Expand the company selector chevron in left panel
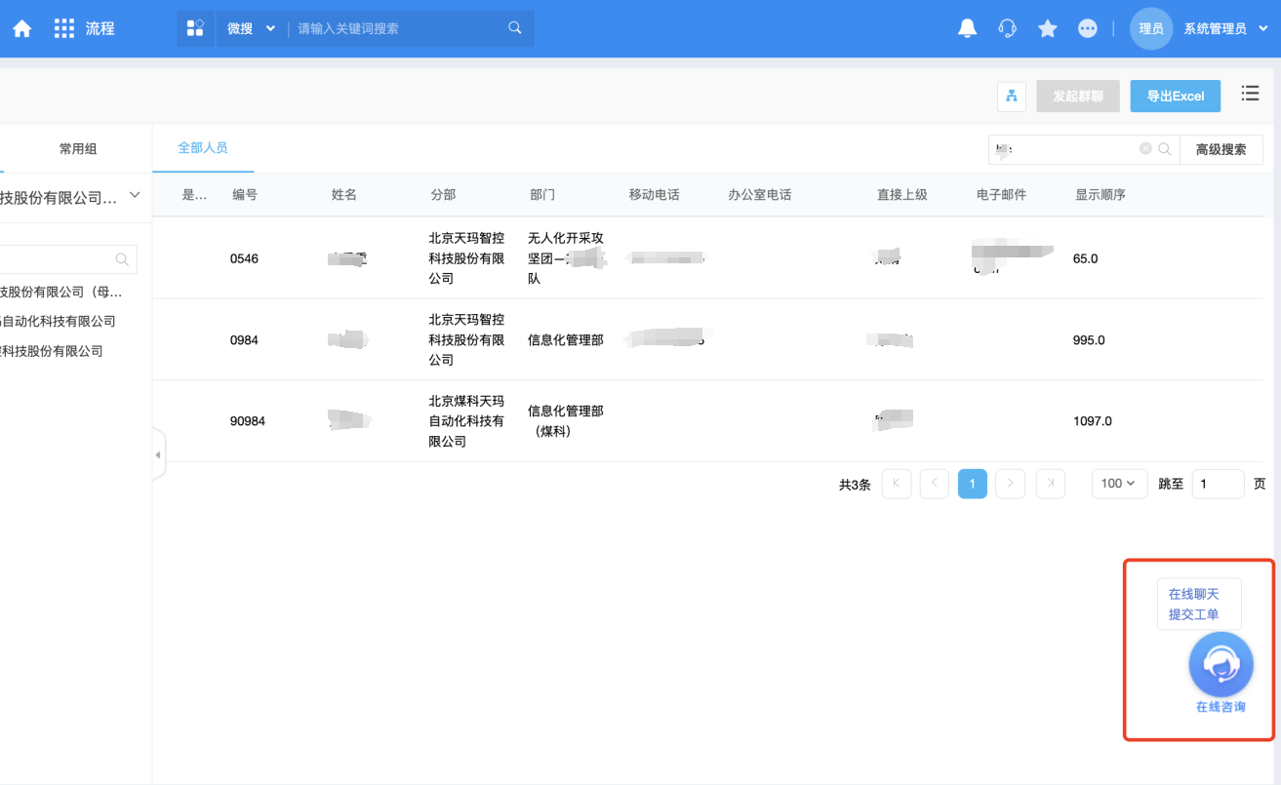 tap(135, 196)
